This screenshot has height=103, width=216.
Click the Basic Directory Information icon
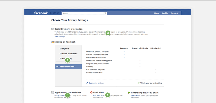(53, 29)
